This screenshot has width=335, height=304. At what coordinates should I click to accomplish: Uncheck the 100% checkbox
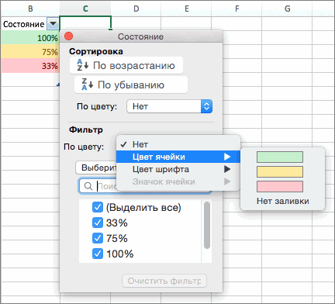click(x=98, y=254)
